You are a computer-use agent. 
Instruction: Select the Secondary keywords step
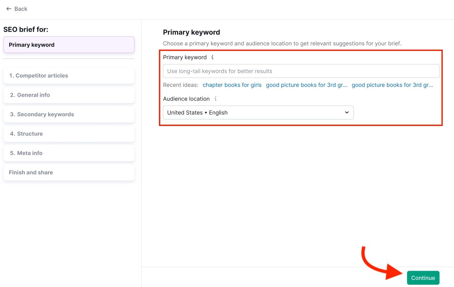click(69, 114)
